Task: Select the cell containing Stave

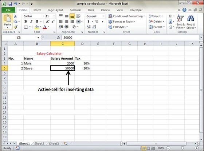Action: 37,68
